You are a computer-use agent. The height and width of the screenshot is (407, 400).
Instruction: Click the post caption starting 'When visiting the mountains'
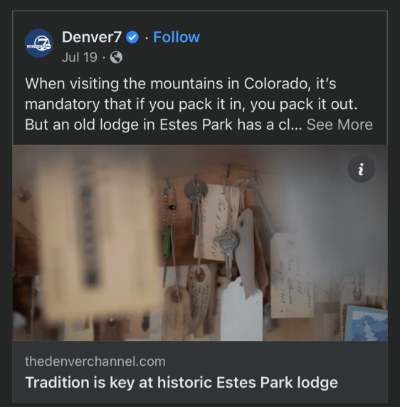pos(199,104)
